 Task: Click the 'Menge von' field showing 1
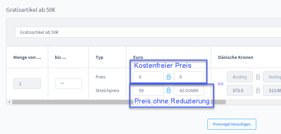point(27,84)
